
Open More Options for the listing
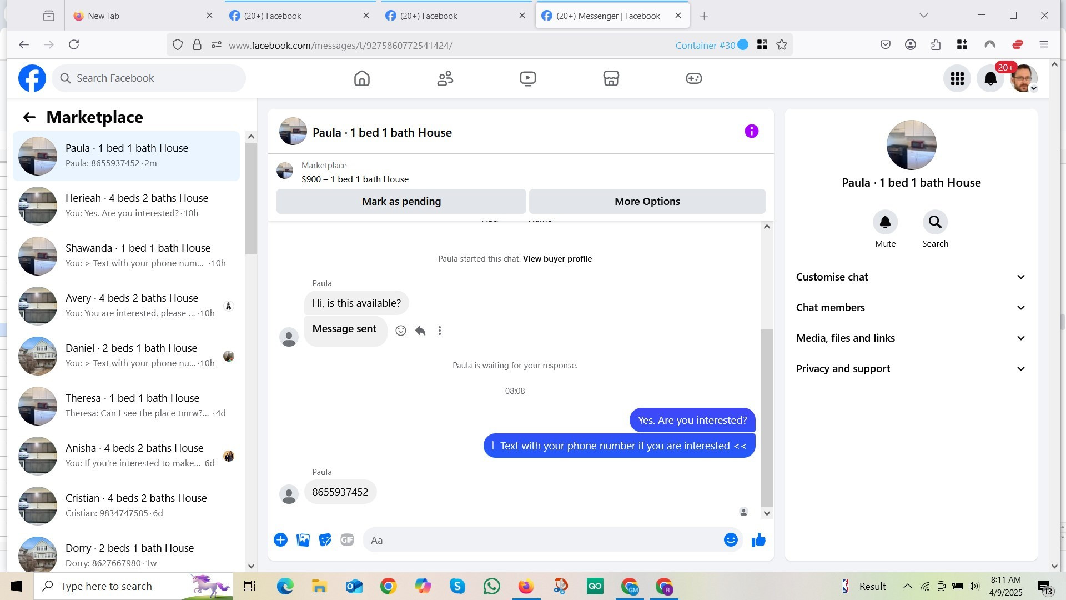pos(647,202)
